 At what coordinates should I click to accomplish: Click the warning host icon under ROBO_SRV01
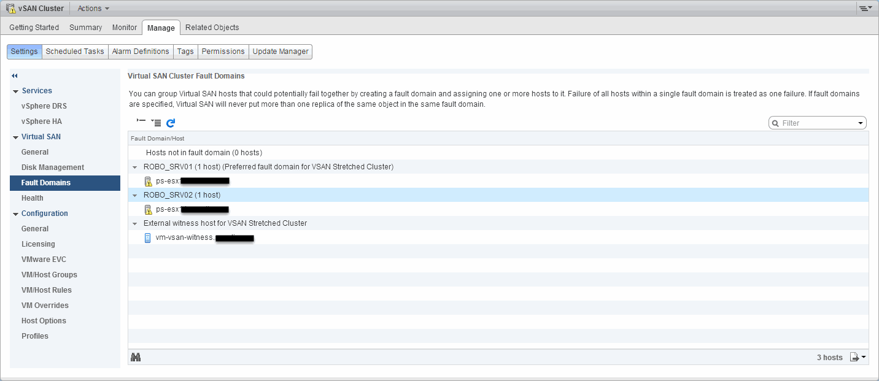tap(147, 181)
